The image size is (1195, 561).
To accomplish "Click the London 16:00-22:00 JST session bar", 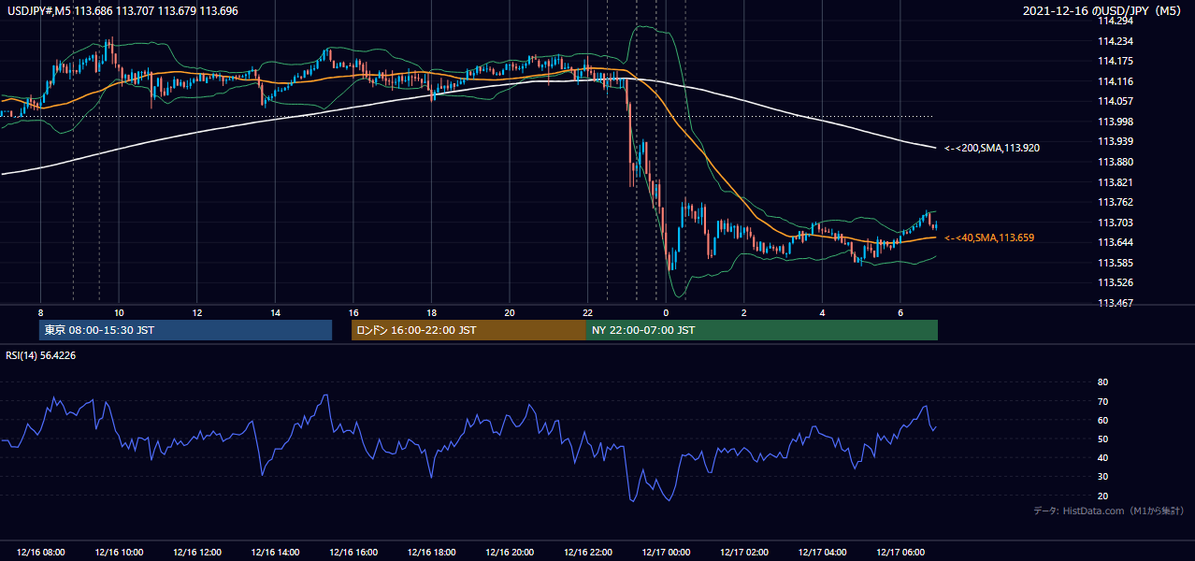I will click(468, 330).
